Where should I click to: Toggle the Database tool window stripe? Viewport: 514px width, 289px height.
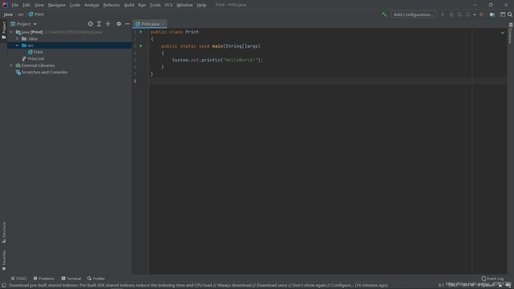[x=511, y=33]
